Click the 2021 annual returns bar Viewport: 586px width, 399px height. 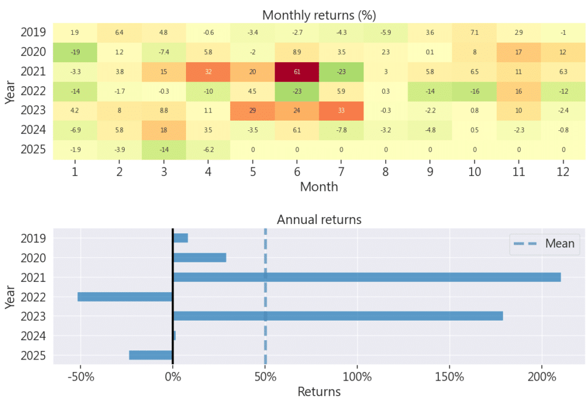coord(366,277)
